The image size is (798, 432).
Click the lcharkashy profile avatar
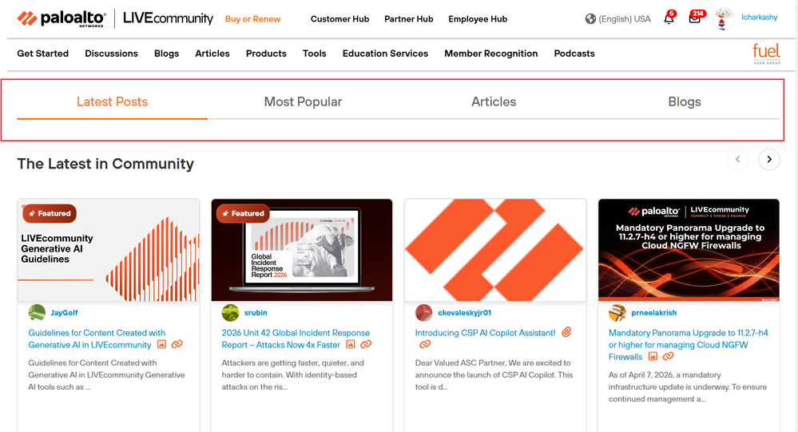coord(723,19)
